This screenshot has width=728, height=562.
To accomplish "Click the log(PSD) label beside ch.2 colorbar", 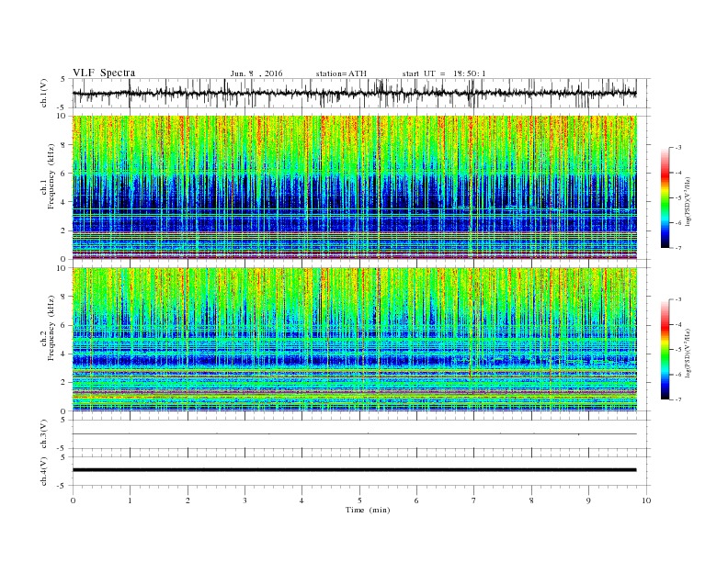I will point(688,353).
